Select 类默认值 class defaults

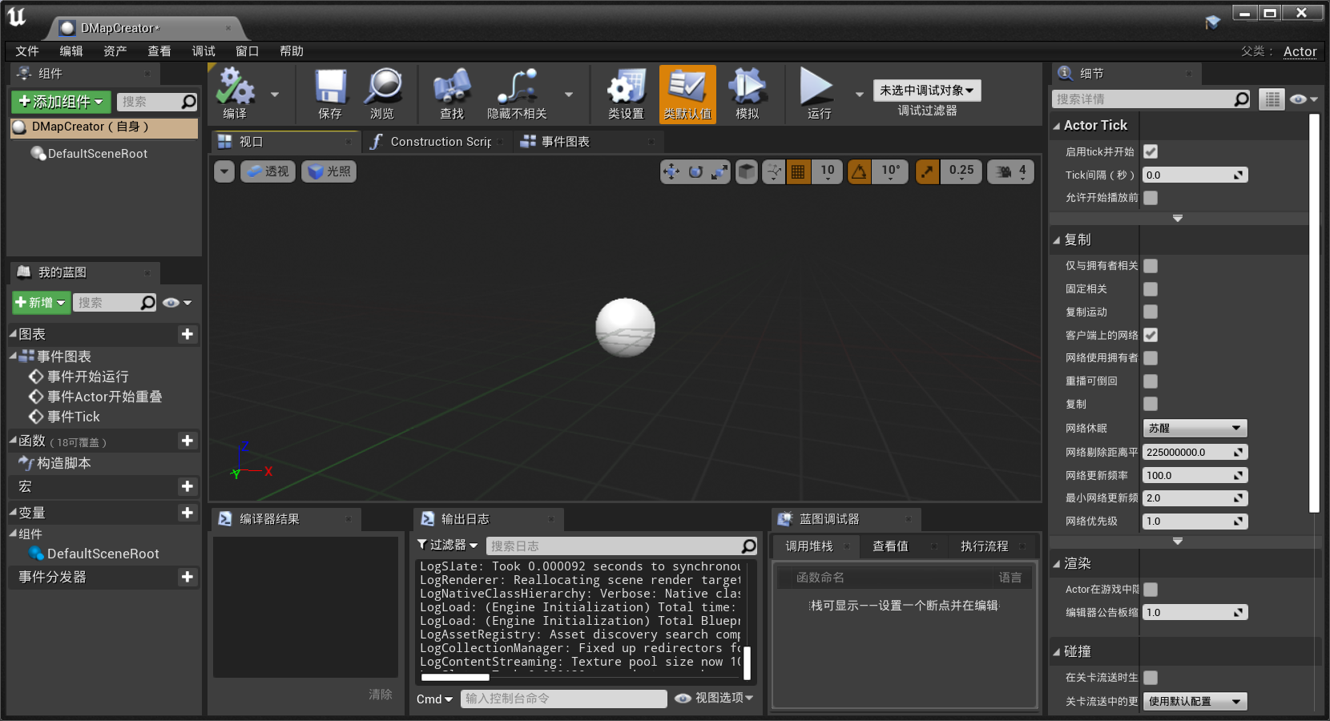tap(687, 94)
